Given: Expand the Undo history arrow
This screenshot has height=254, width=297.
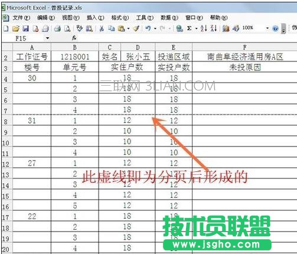Looking at the screenshot, I should coord(155,29).
